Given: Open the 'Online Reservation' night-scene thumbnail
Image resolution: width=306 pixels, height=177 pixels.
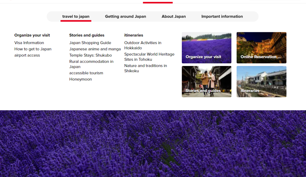Looking at the screenshot, I should 261,48.
